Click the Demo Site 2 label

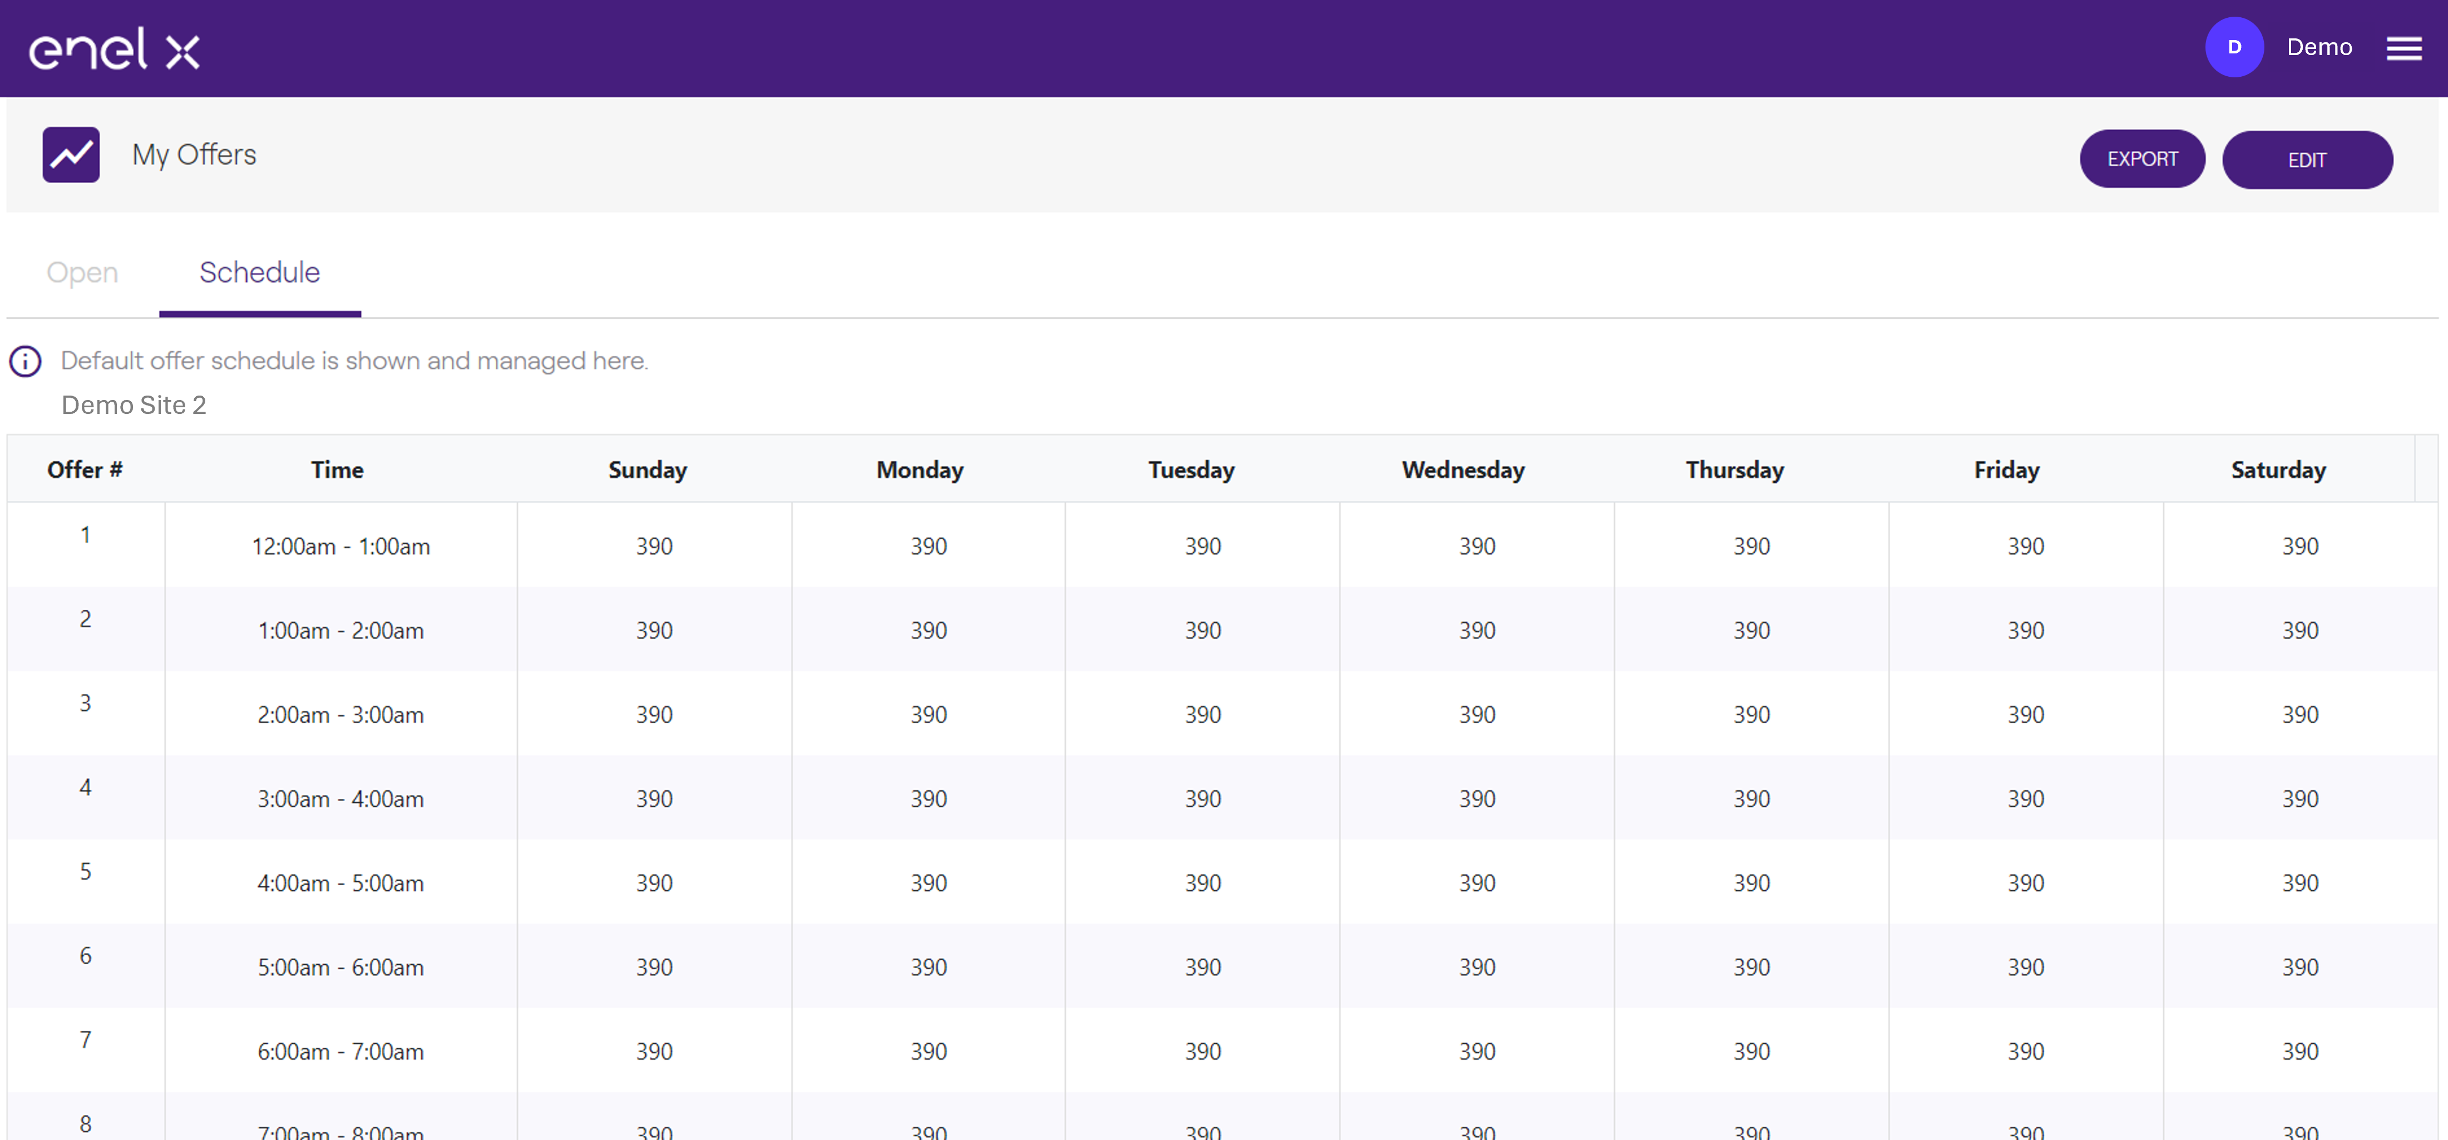pos(134,406)
